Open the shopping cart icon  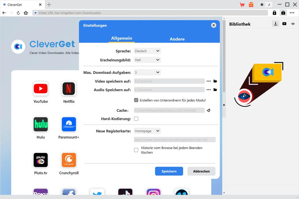click(242, 4)
